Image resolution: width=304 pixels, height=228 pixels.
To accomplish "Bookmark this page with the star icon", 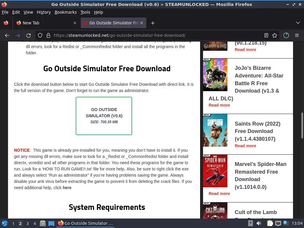I will pos(275,36).
